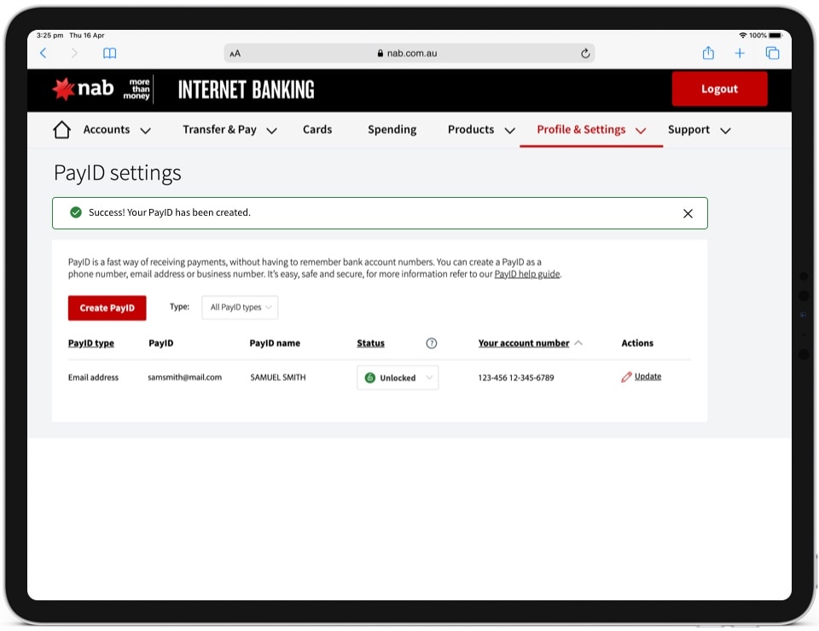
Task: Show all Safari tabs overview icon
Action: [772, 53]
